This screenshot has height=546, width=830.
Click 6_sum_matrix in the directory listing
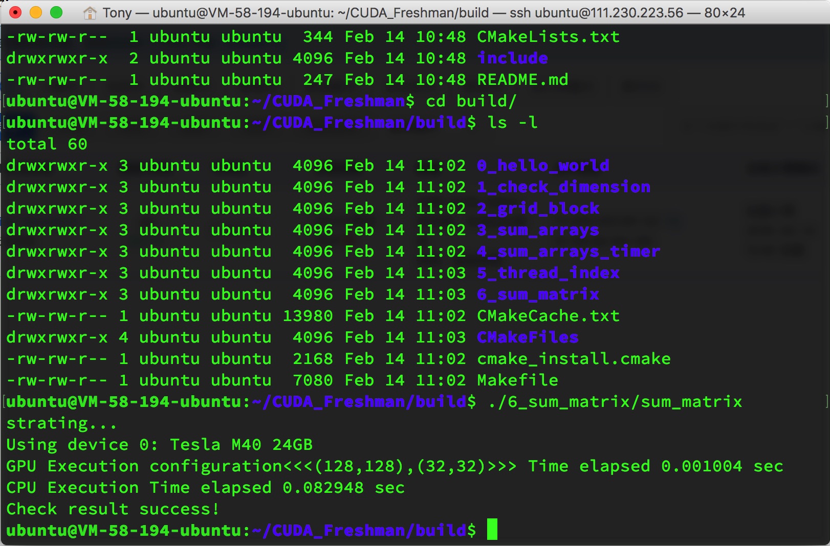(537, 294)
